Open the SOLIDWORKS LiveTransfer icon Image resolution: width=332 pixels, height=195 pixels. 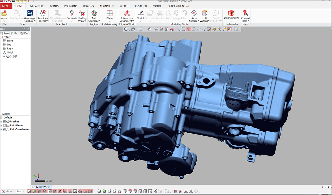point(231,14)
